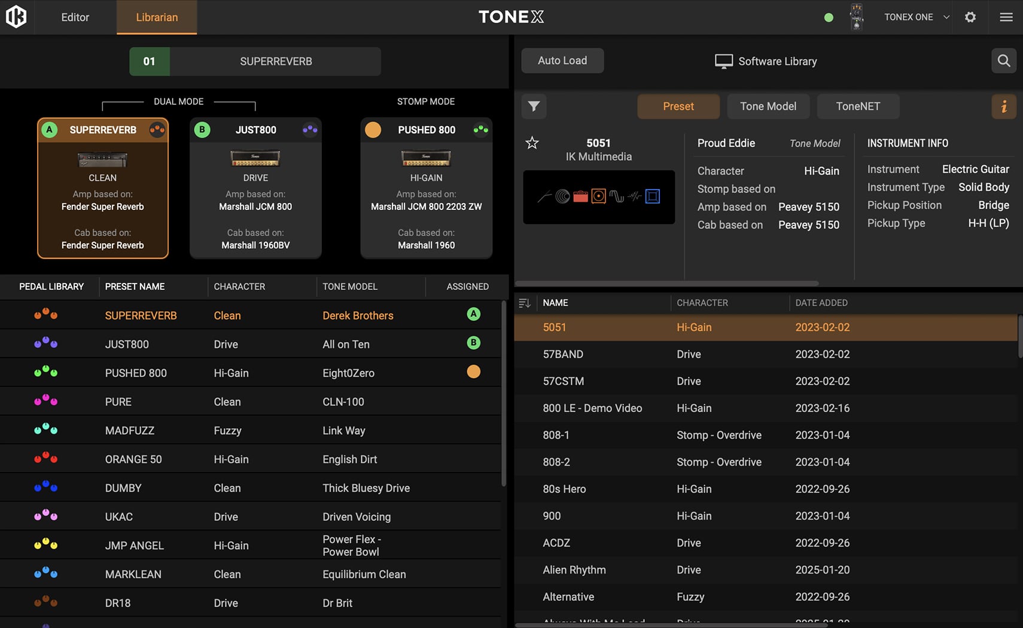Viewport: 1023px width, 628px height.
Task: Open the hamburger menu icon
Action: click(x=1006, y=17)
